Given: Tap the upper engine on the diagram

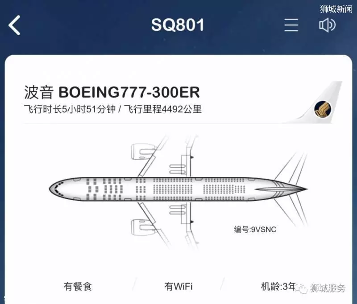Looking at the screenshot, I should click(141, 152).
